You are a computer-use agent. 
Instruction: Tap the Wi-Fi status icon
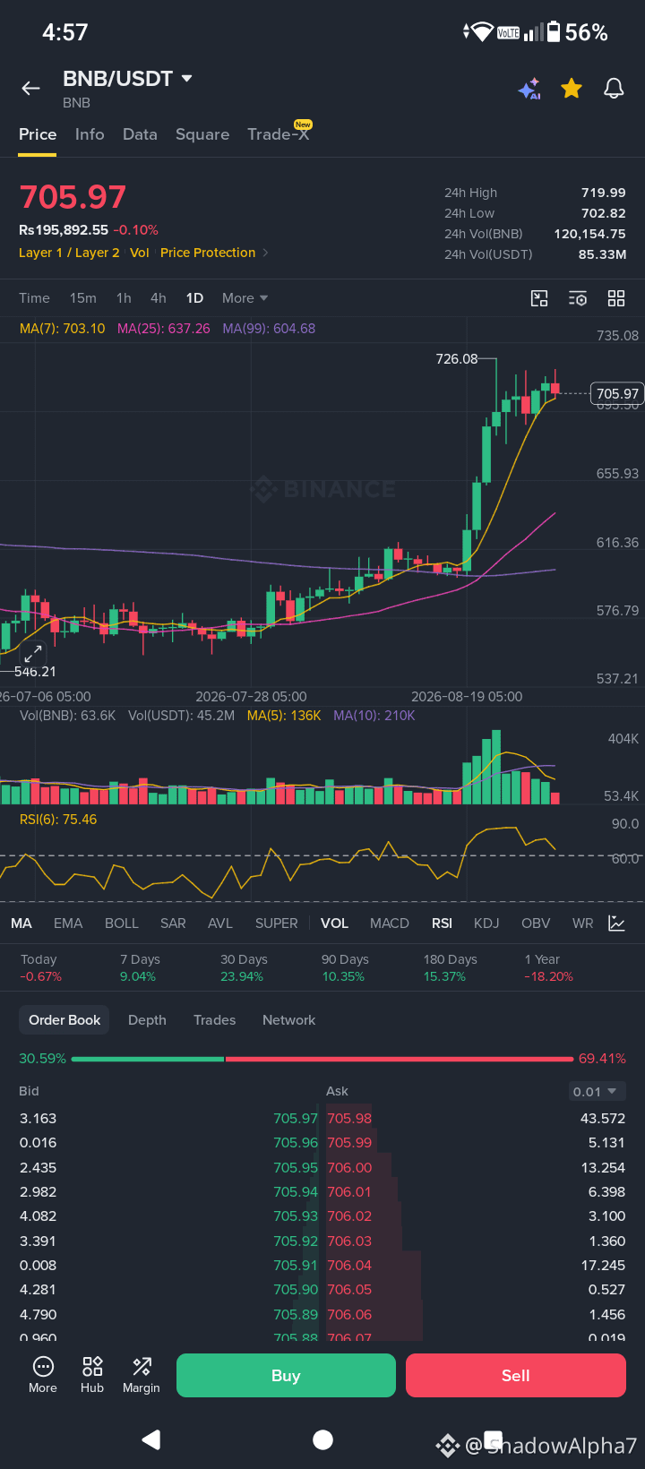coord(482,32)
